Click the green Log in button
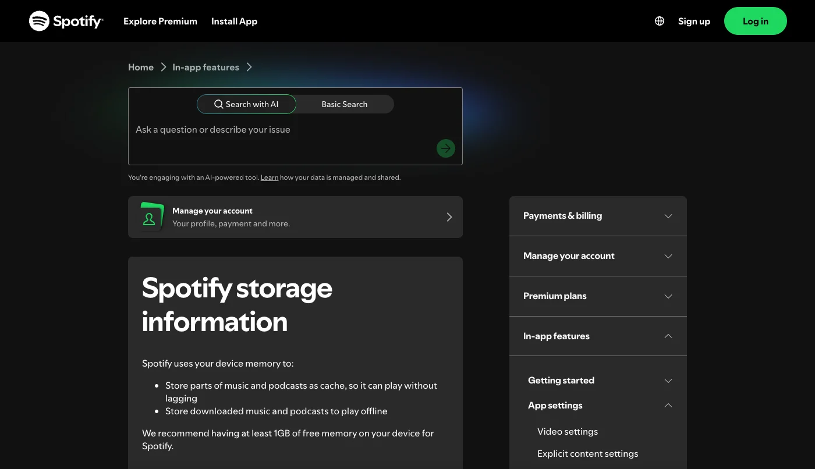This screenshot has width=815, height=469. (756, 21)
